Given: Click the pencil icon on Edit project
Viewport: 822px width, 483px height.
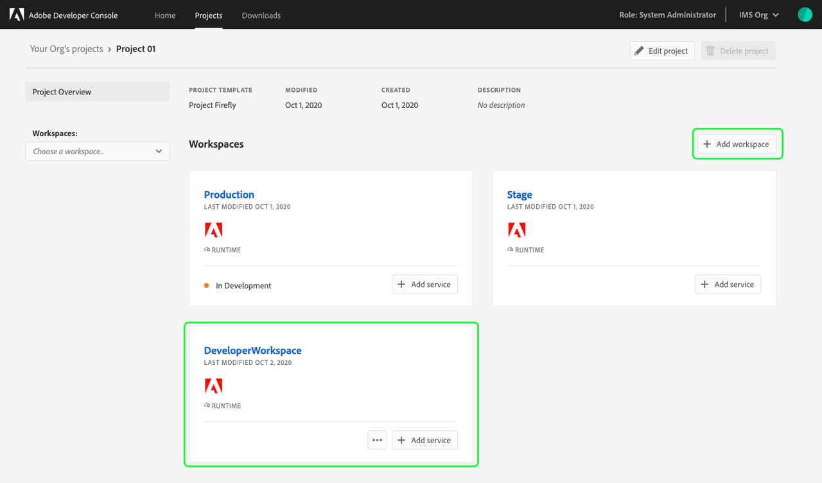Looking at the screenshot, I should pyautogui.click(x=639, y=51).
